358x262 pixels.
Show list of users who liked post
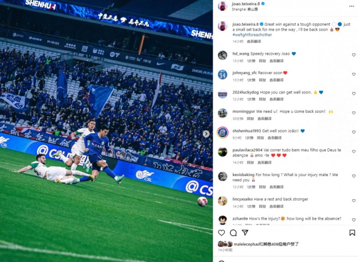[266, 244]
